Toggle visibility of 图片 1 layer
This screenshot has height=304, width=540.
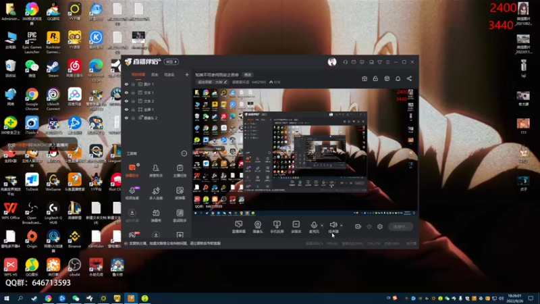(126, 84)
